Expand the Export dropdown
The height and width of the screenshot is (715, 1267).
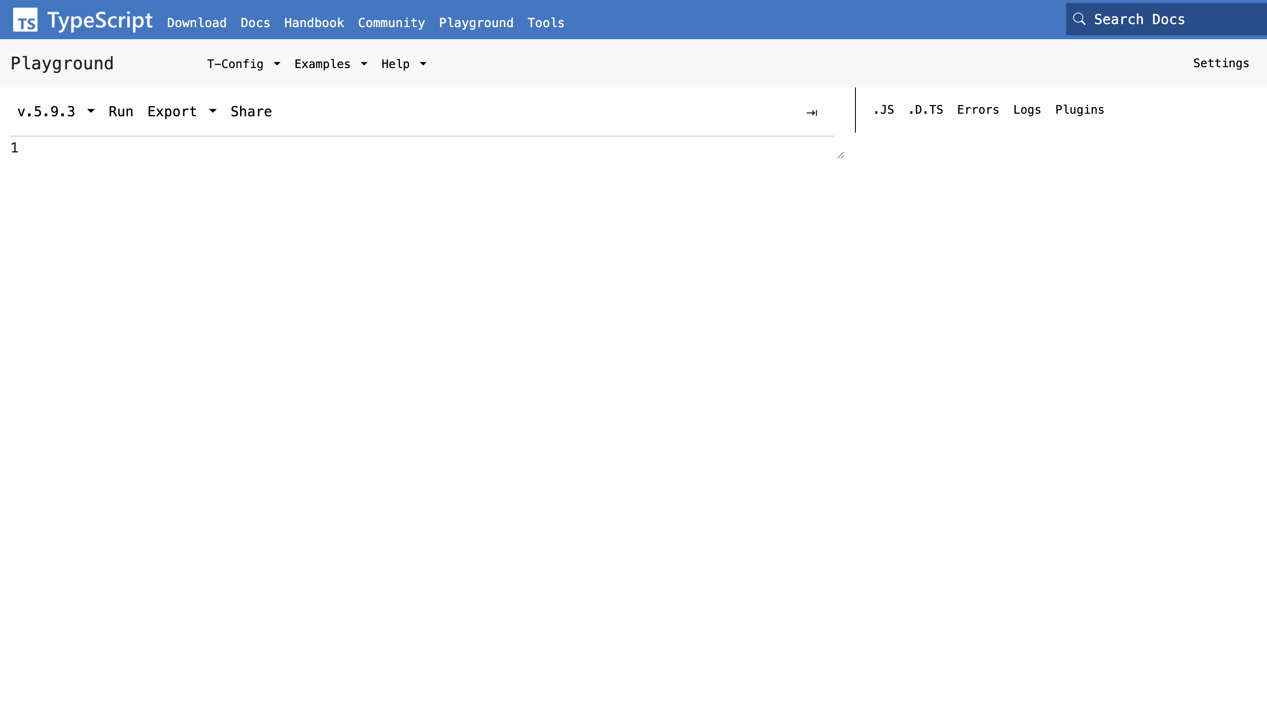181,112
